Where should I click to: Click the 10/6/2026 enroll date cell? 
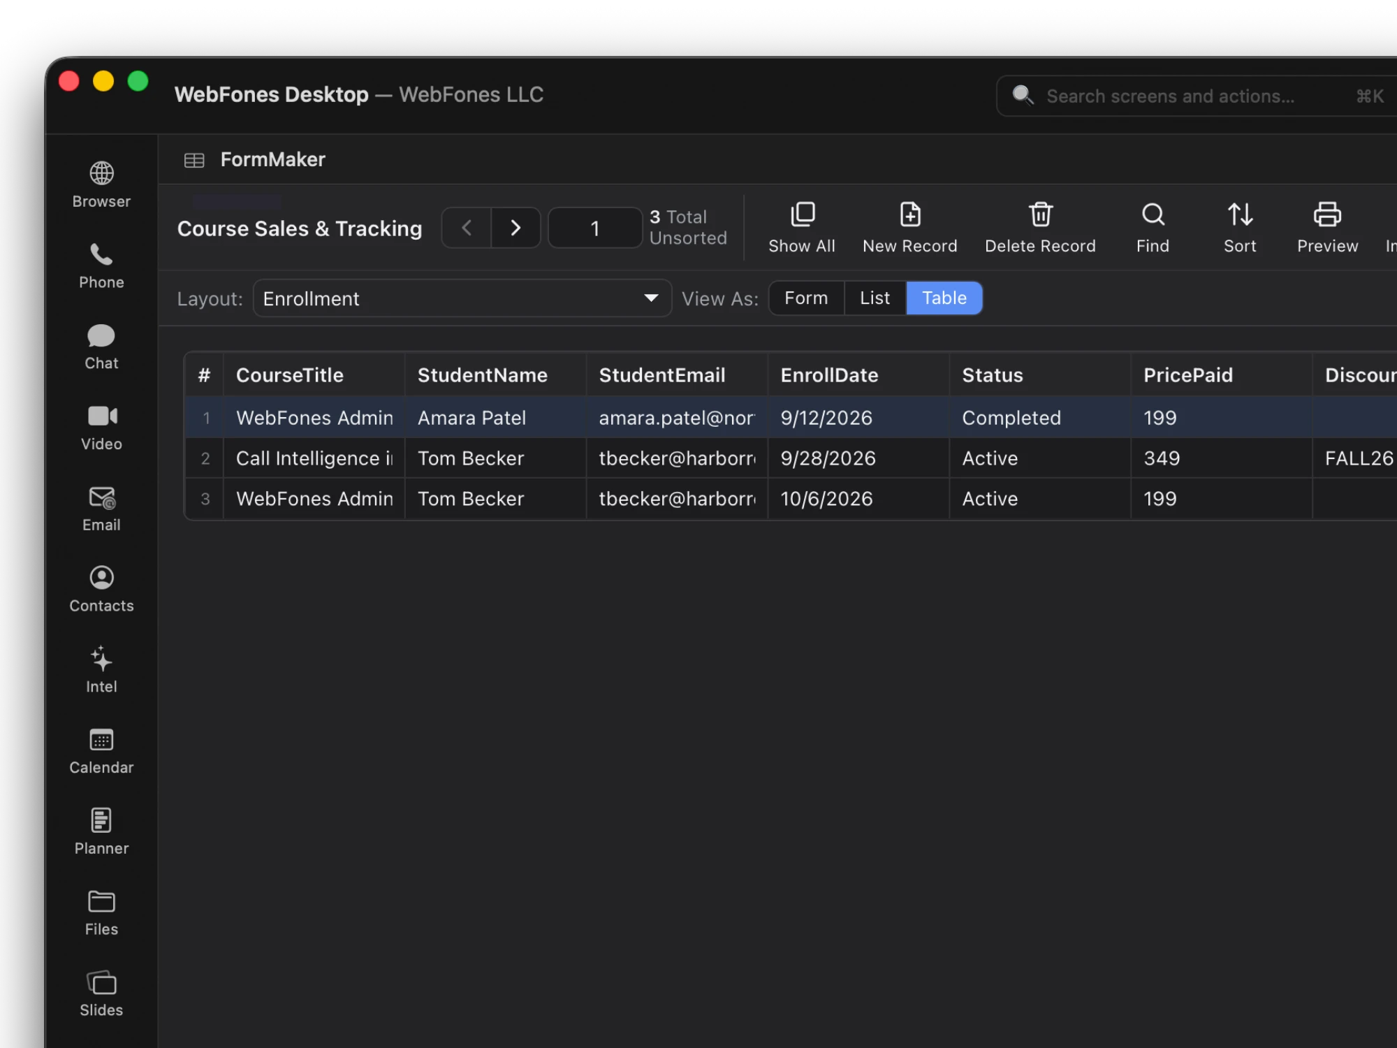[x=858, y=499]
